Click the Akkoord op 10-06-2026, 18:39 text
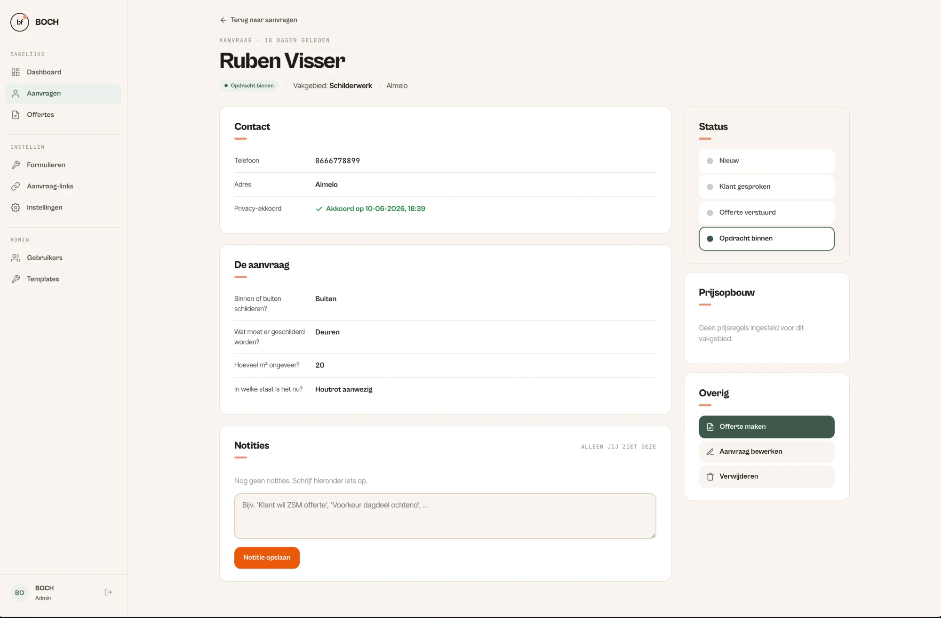This screenshot has height=618, width=941. point(375,209)
